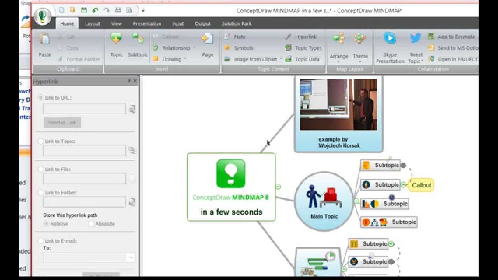Image resolution: width=498 pixels, height=280 pixels.
Task: Close the Hyperlink panel
Action: (x=135, y=81)
